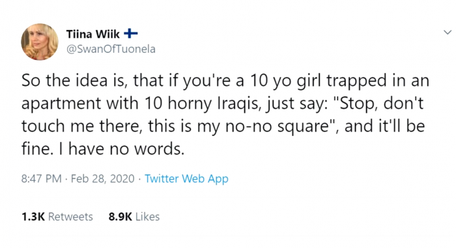Click the tweet's first line starting "So the idea is"

tap(225, 81)
